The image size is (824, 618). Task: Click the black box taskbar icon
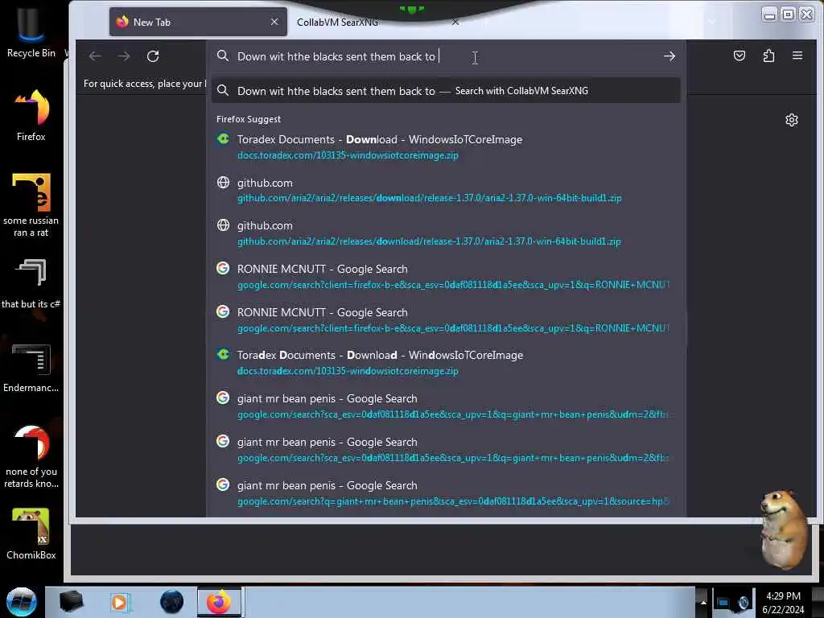click(72, 602)
